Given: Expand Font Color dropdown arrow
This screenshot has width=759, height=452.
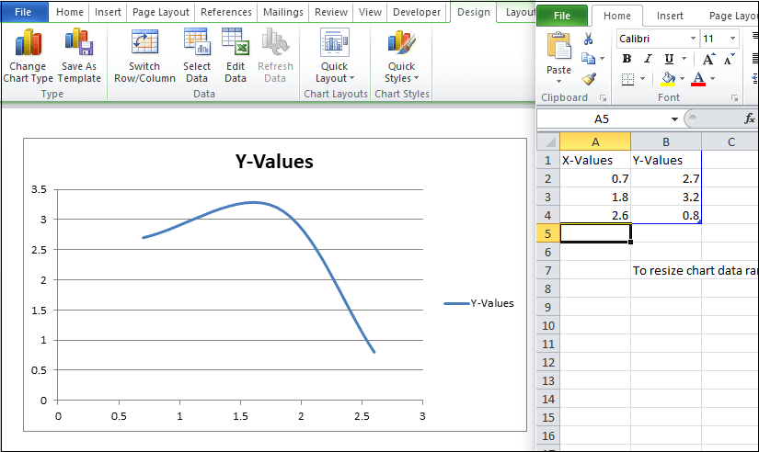Looking at the screenshot, I should tap(712, 79).
